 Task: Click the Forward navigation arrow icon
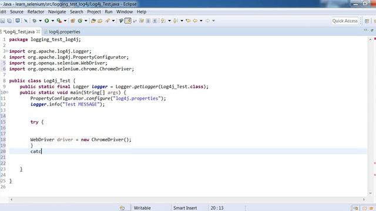pos(207,21)
